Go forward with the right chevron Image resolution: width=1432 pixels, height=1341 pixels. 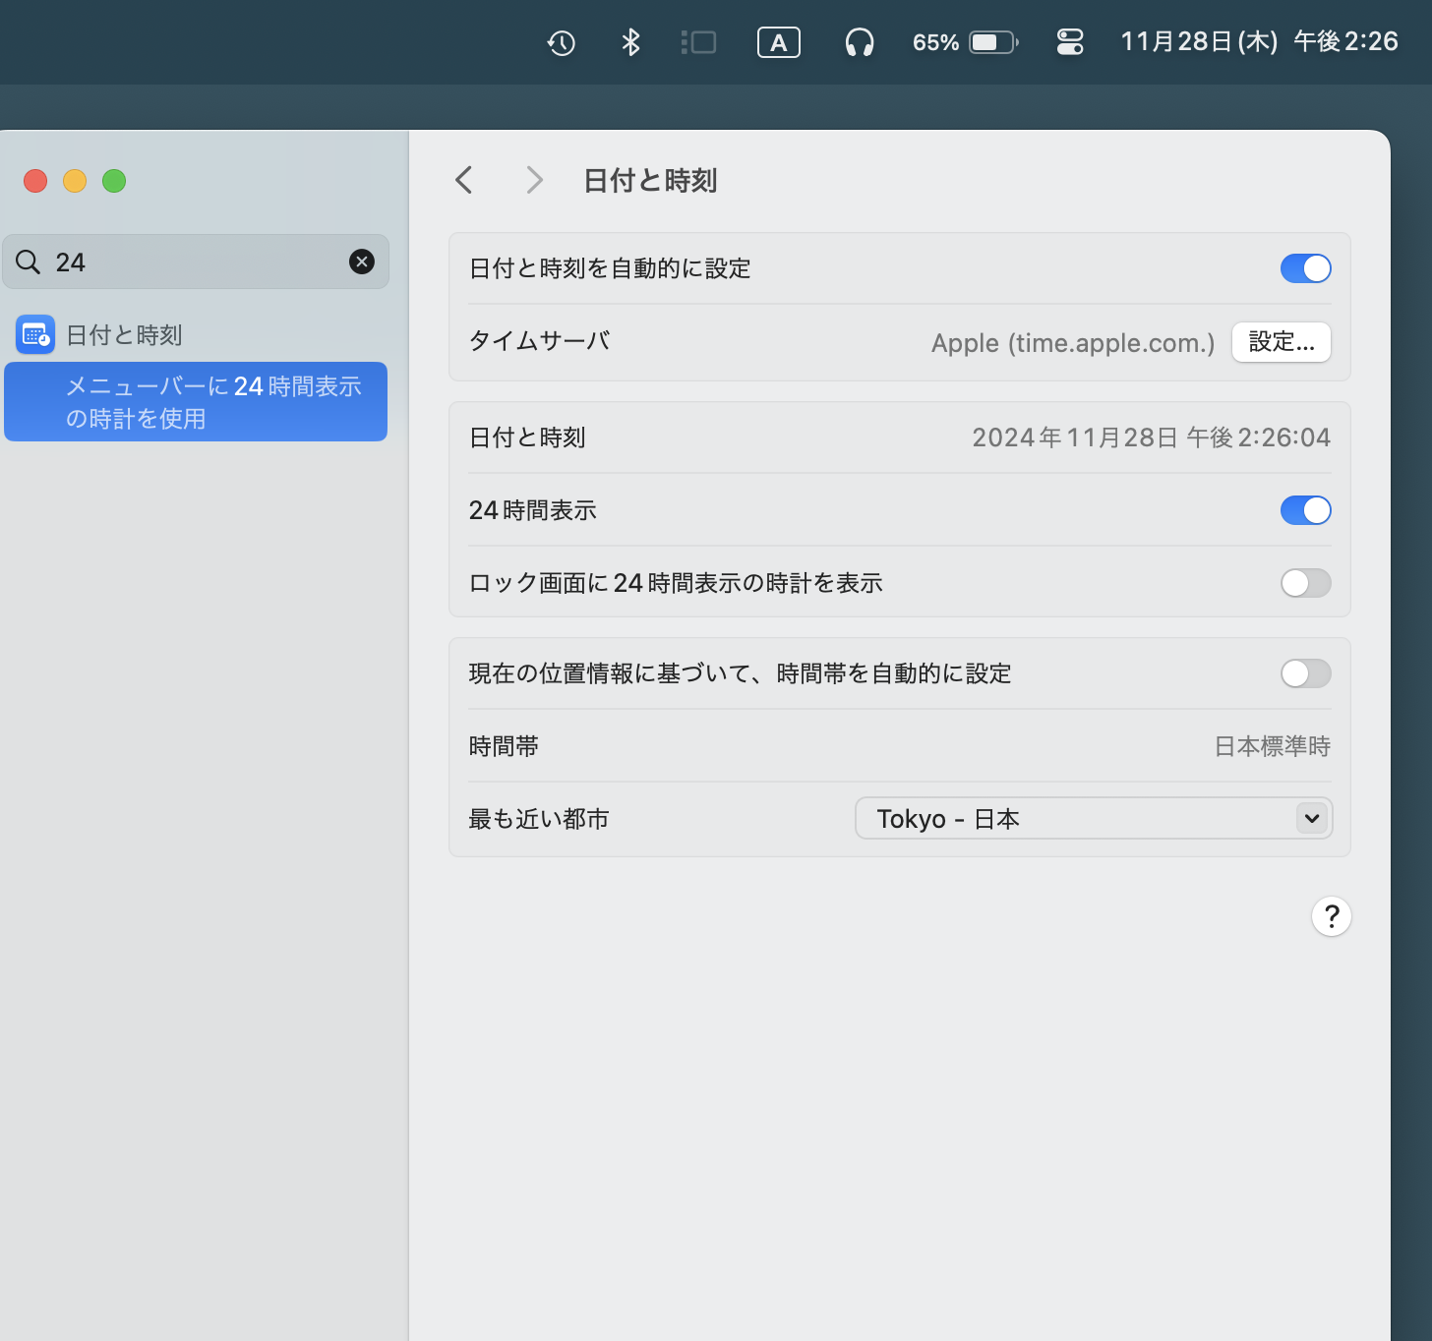pyautogui.click(x=534, y=180)
